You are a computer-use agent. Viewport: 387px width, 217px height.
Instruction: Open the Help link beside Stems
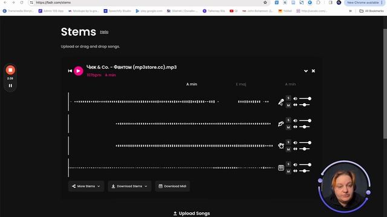104,32
